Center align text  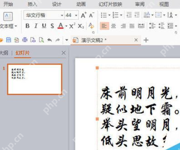pyautogui.click(x=114, y=26)
